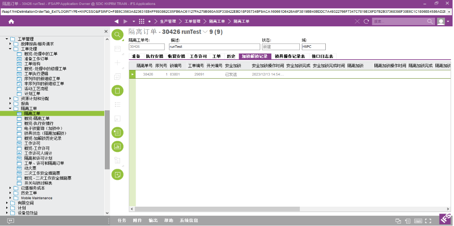
Task: Expand the 报告 folder in navigator
Action: (10, 103)
